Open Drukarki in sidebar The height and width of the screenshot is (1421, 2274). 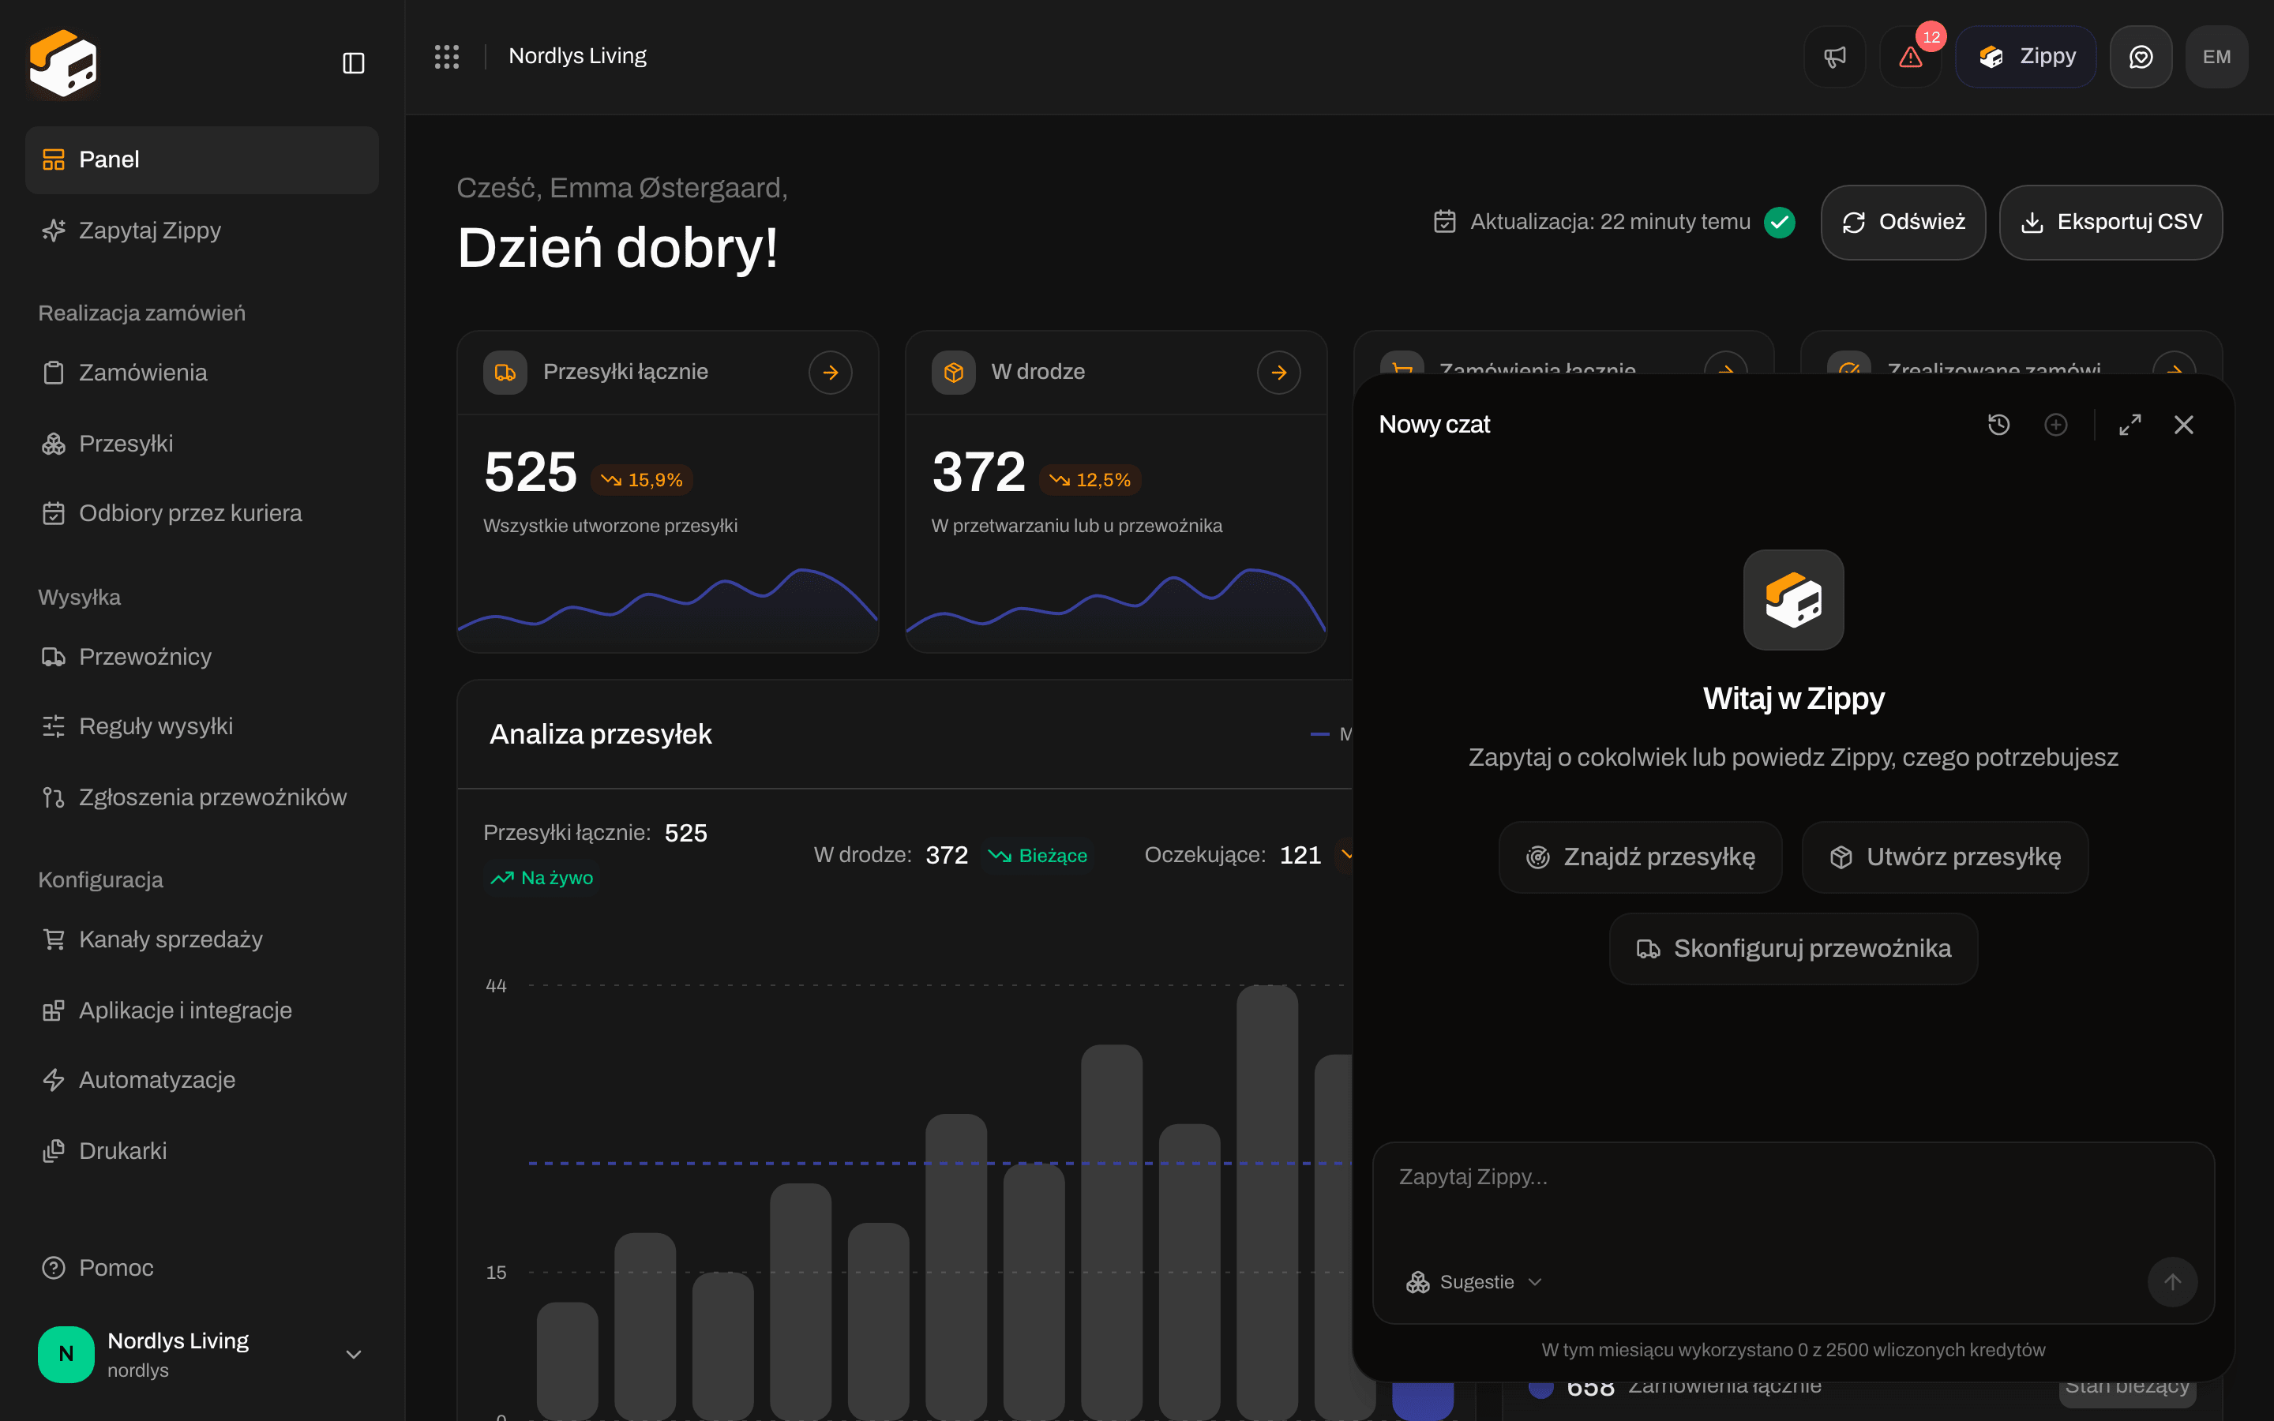(x=202, y=1150)
